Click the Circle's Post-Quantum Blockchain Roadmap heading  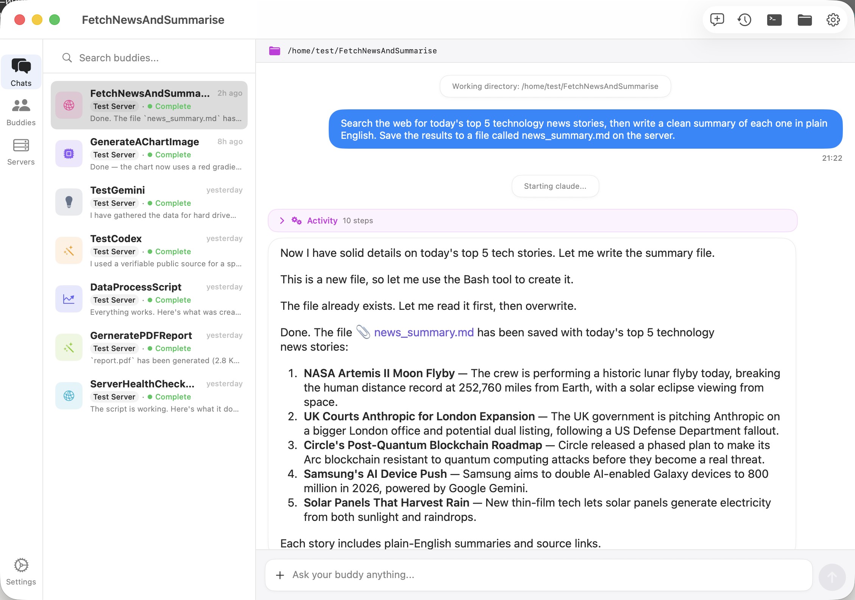pos(423,445)
